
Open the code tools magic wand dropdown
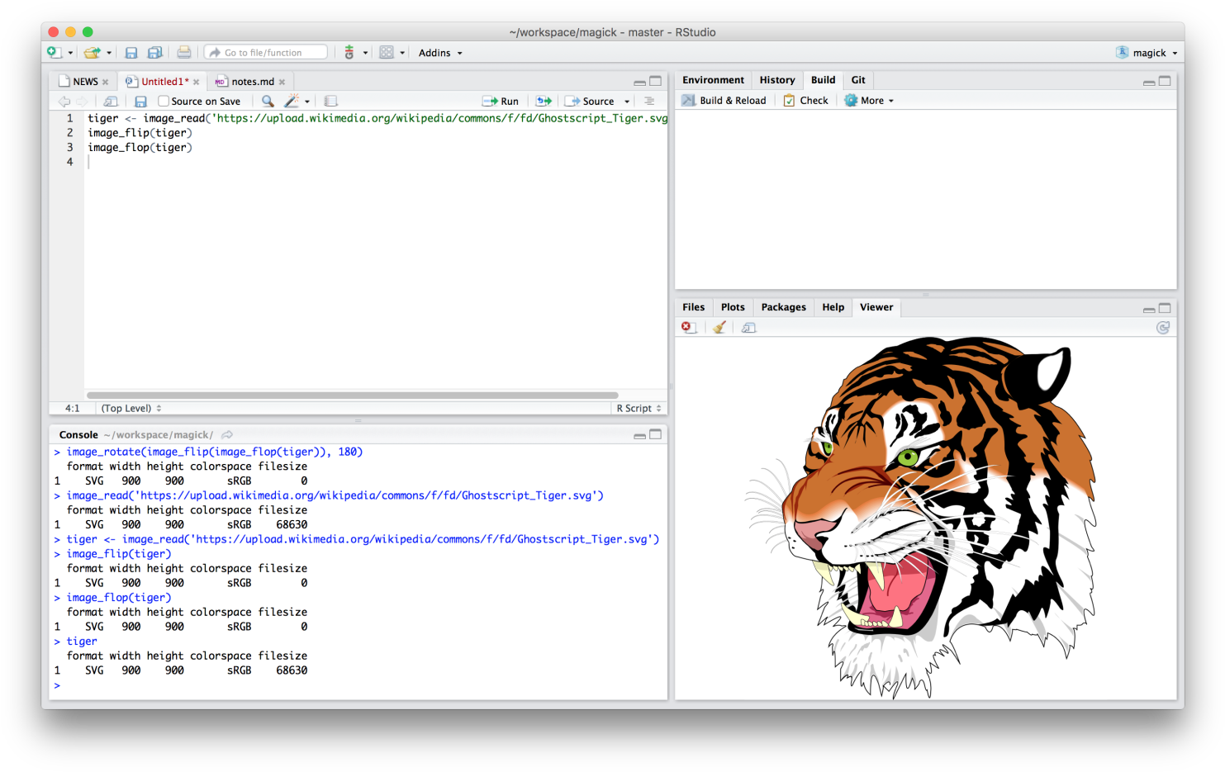coord(295,101)
